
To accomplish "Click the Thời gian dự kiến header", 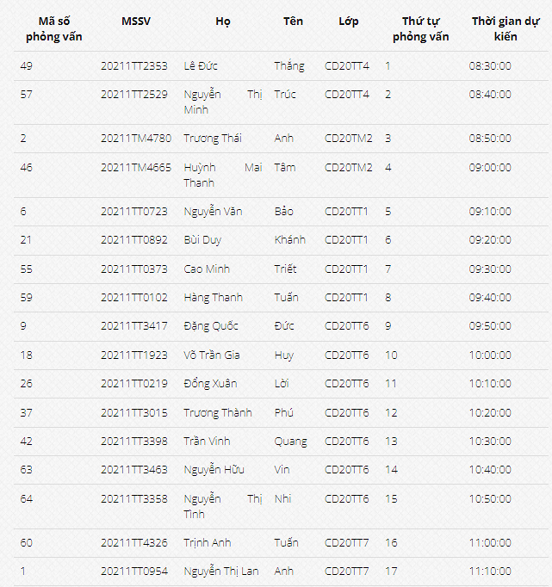I will click(505, 28).
